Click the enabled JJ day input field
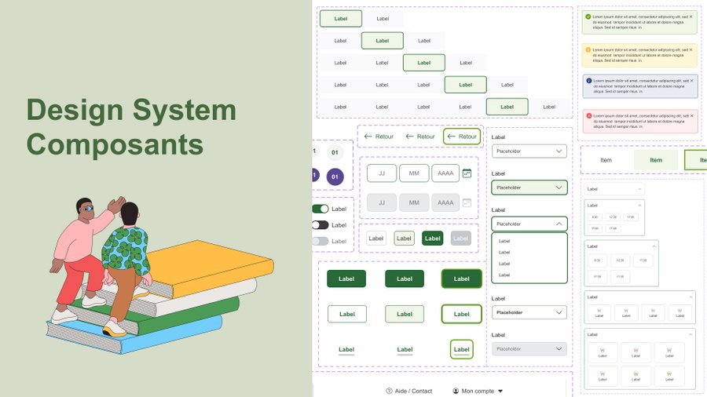This screenshot has width=707, height=397. coord(382,173)
